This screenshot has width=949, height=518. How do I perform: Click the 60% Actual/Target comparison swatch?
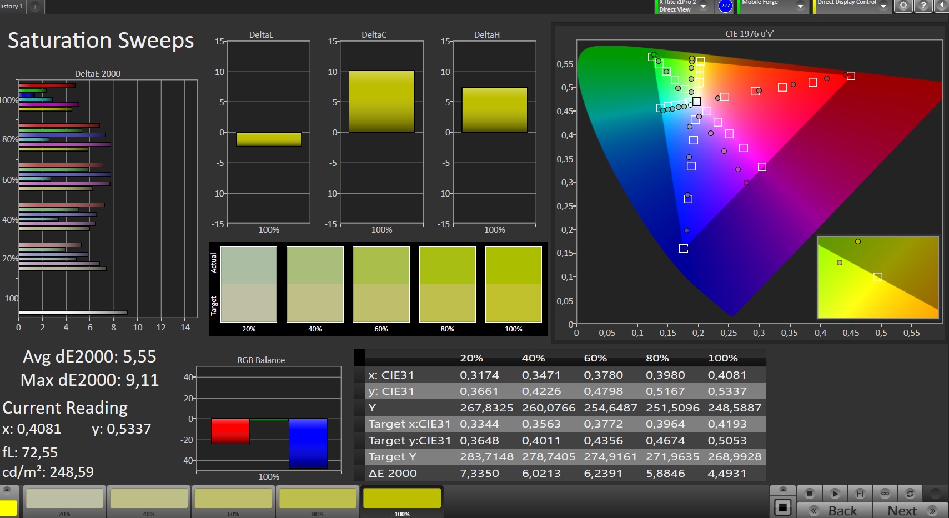[x=381, y=284]
